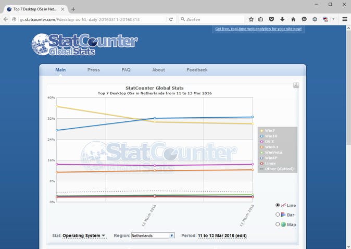Click the Map globe icon
Image resolution: width=351 pixels, height=249 pixels.
(x=283, y=224)
